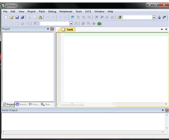
Task: Toggle pin on Project panel
Action: (48, 29)
